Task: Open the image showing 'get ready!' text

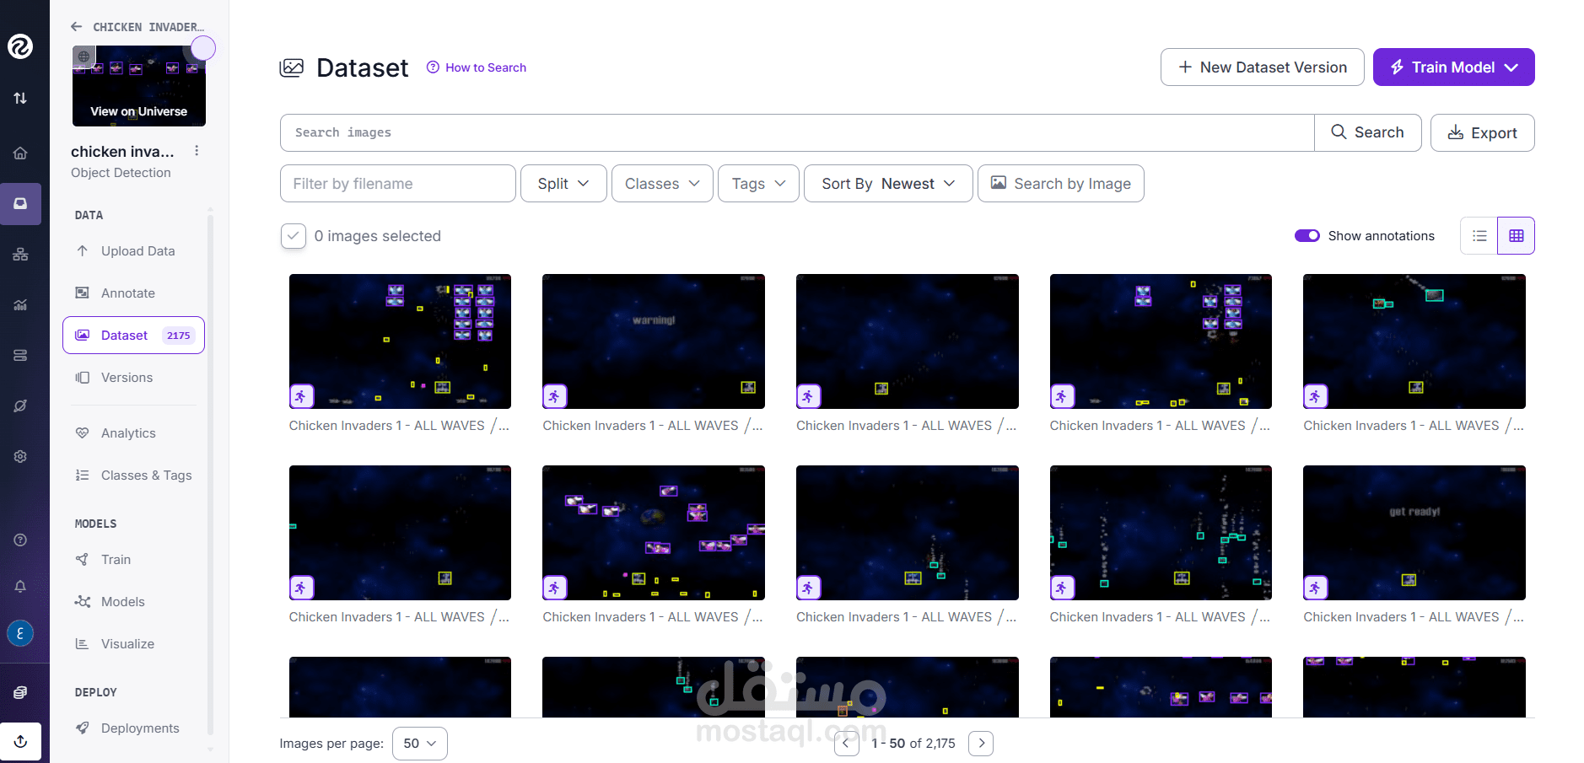Action: click(1414, 533)
